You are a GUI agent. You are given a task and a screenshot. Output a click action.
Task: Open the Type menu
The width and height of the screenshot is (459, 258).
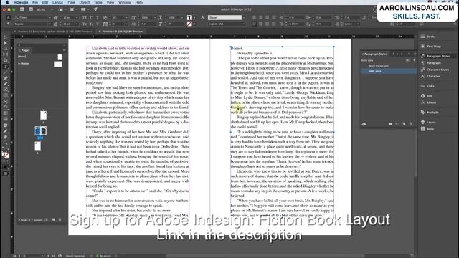point(71,2)
